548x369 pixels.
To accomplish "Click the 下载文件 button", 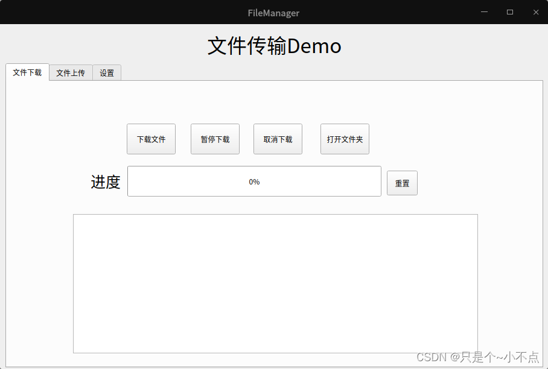I will click(x=151, y=139).
